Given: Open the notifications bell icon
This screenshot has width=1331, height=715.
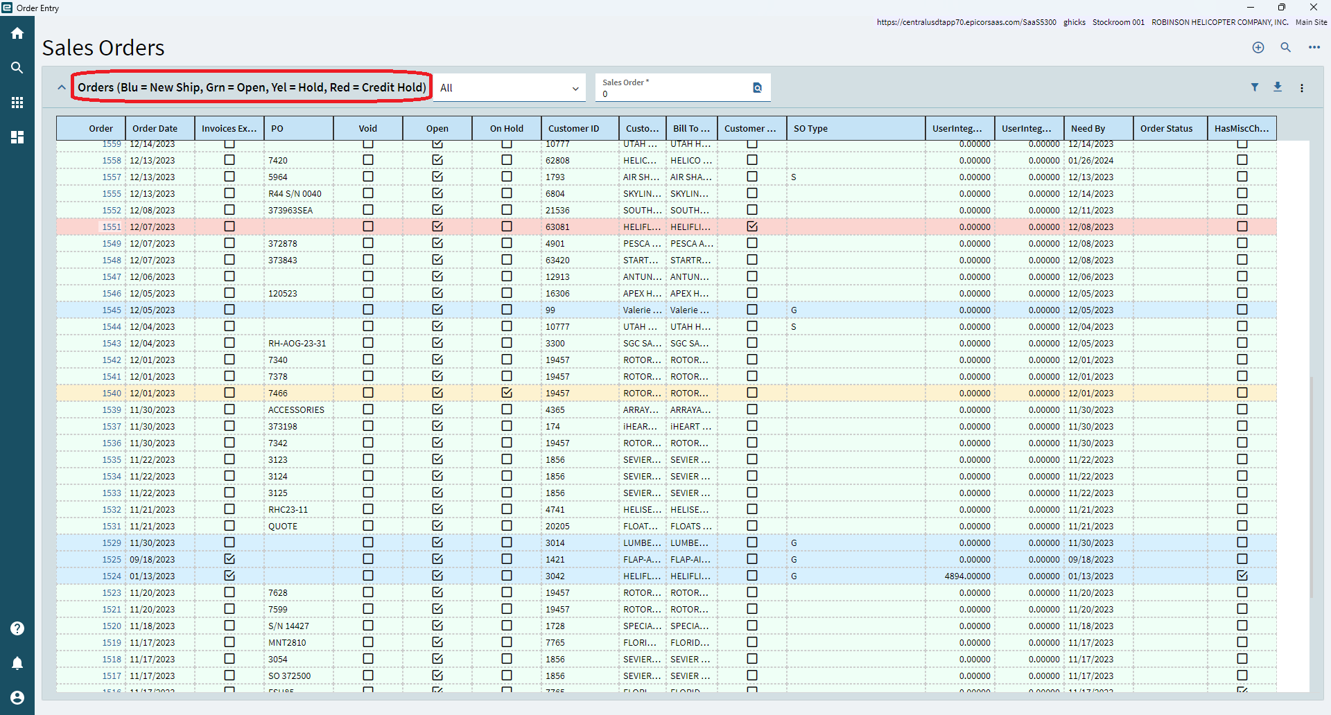Looking at the screenshot, I should [x=17, y=663].
